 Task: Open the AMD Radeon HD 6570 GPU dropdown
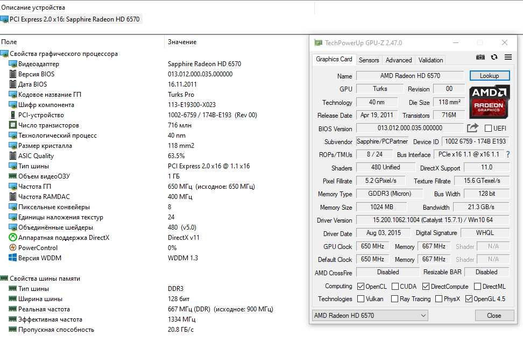pos(370,315)
